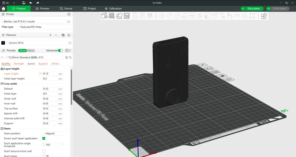Open the 0.20mm Standard process preset dropdown
The image size is (296, 157).
pos(34,57)
